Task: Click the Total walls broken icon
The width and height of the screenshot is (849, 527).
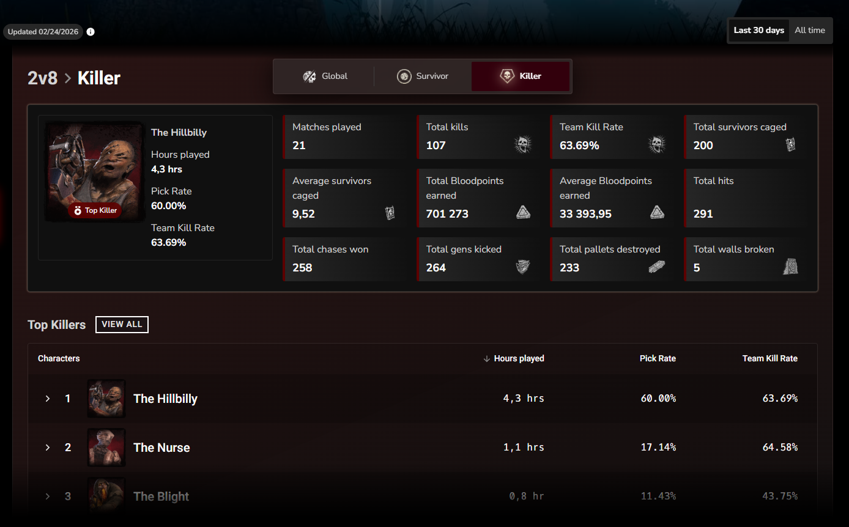Action: (x=790, y=267)
